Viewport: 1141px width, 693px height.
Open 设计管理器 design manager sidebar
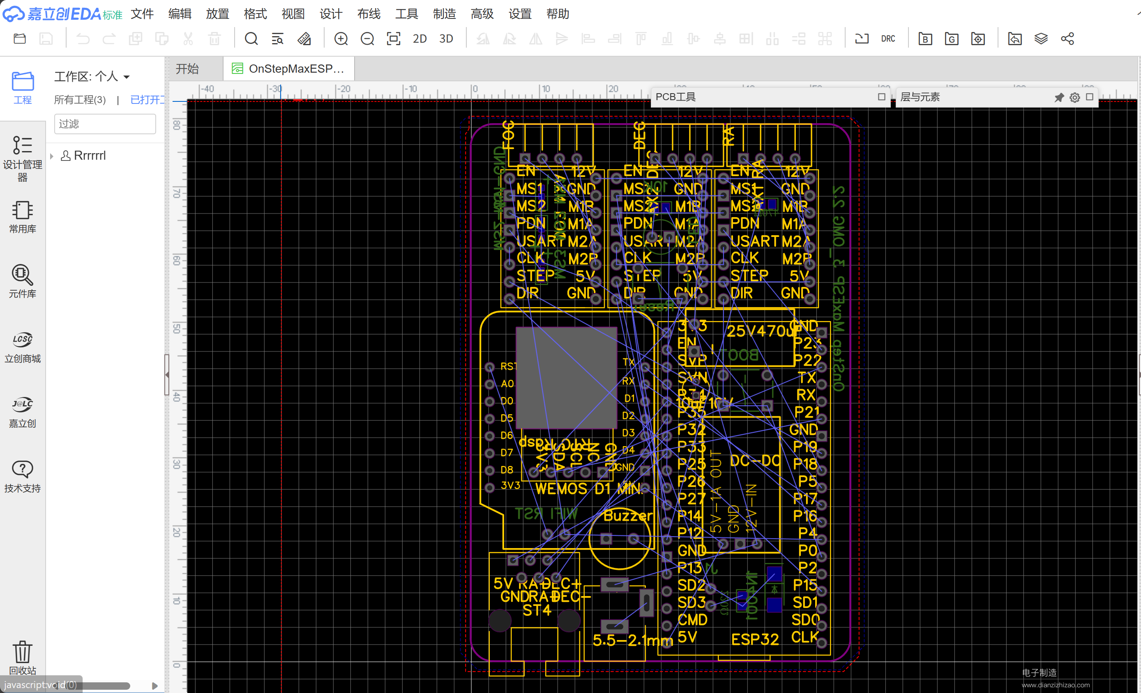coord(22,158)
